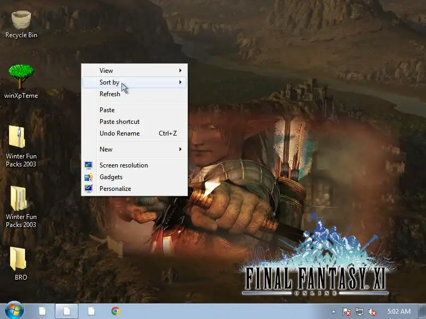Click the View submenu arrow

[181, 71]
